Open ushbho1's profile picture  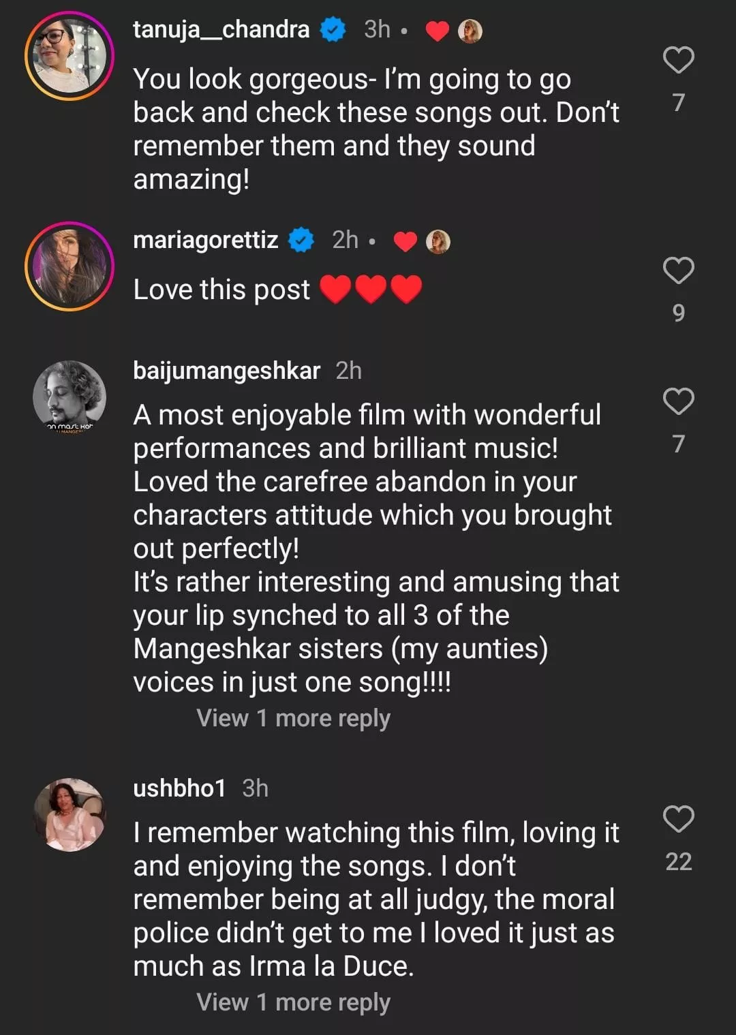70,815
